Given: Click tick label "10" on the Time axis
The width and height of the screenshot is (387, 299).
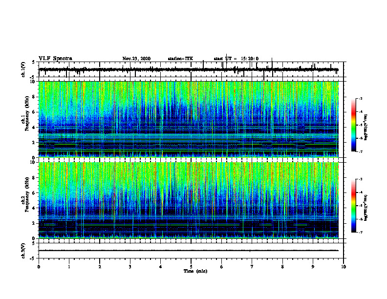Looking at the screenshot, I should [x=344, y=267].
